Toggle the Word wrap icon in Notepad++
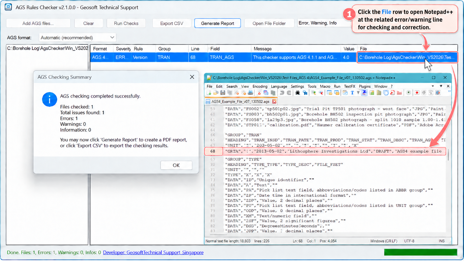The width and height of the screenshot is (464, 261). coord(345,93)
